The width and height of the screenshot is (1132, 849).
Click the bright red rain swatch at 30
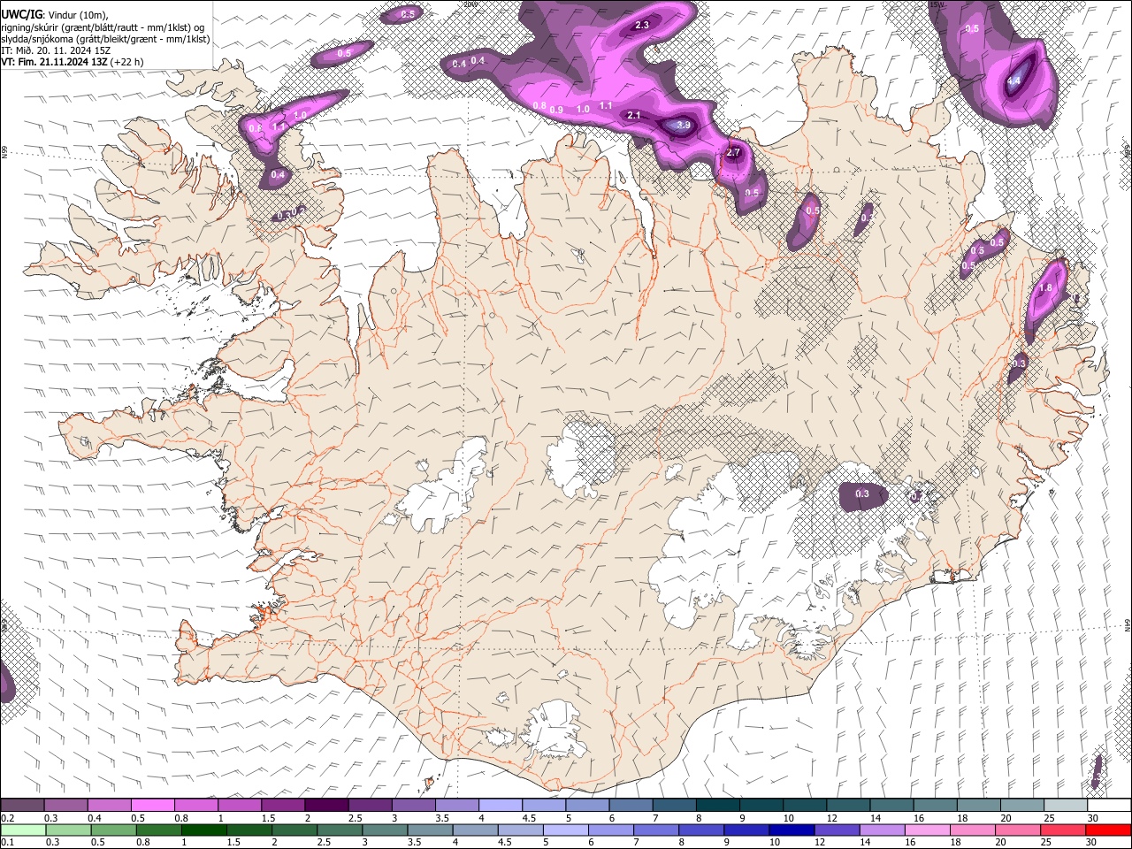pos(1106,830)
